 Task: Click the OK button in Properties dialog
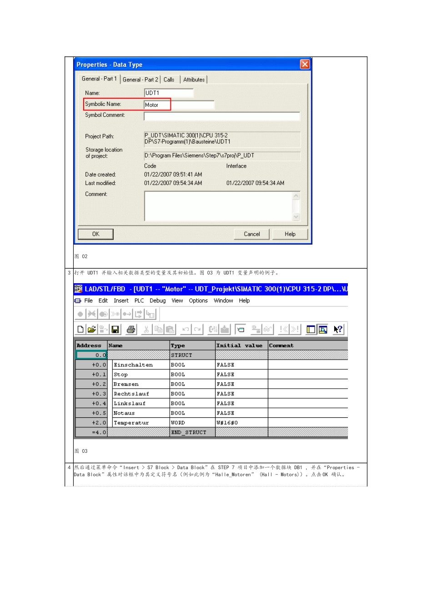pos(95,234)
